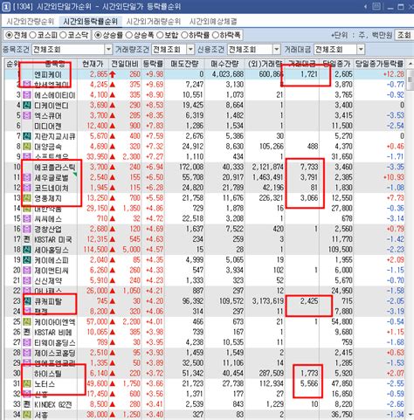Sort by the 전일대비 column header
This screenshot has width=414, height=420.
[125, 64]
